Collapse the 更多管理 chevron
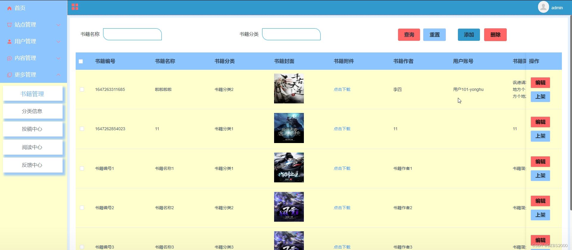The height and width of the screenshot is (250, 572). click(58, 75)
